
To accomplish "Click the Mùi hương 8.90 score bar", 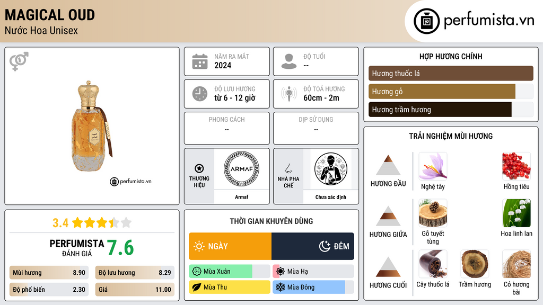I will (x=49, y=273).
